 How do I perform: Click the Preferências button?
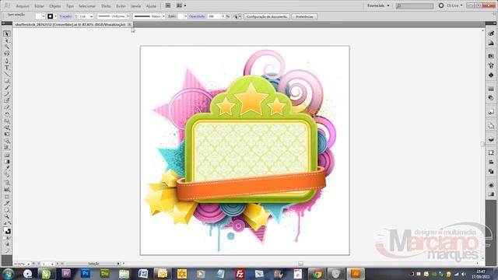(304, 16)
